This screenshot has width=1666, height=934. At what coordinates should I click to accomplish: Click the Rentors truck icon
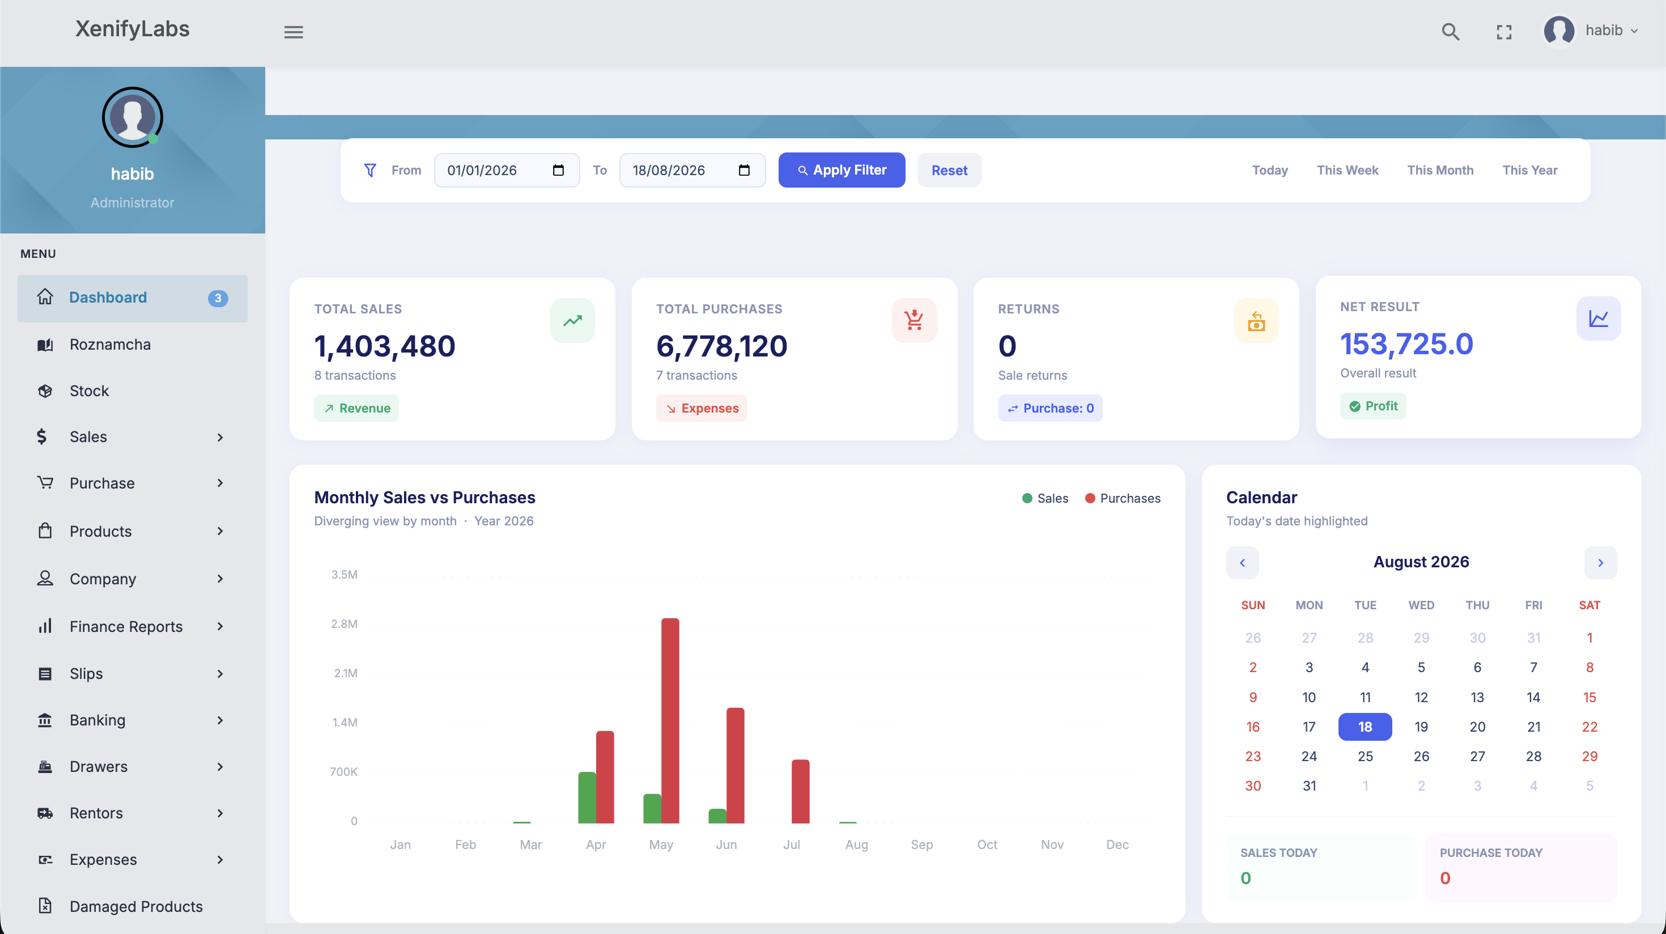point(45,813)
